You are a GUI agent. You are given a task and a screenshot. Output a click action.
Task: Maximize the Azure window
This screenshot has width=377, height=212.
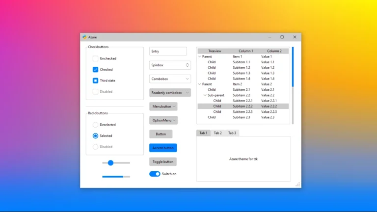coord(282,37)
